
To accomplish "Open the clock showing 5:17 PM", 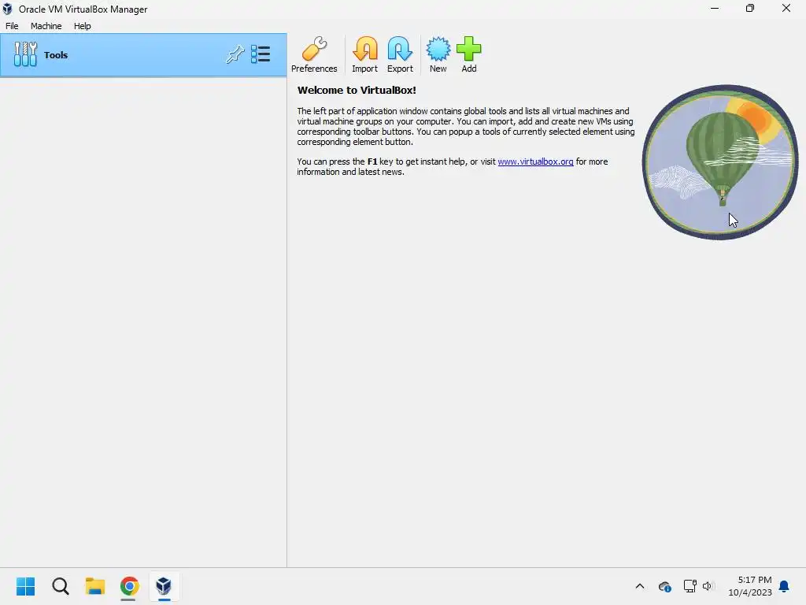I will tap(750, 586).
